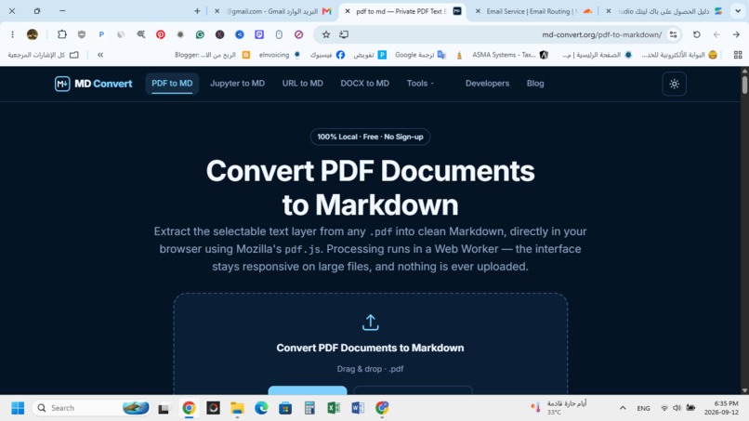749x421 pixels.
Task: Click the red blocked-circle extension icon
Action: click(x=298, y=34)
